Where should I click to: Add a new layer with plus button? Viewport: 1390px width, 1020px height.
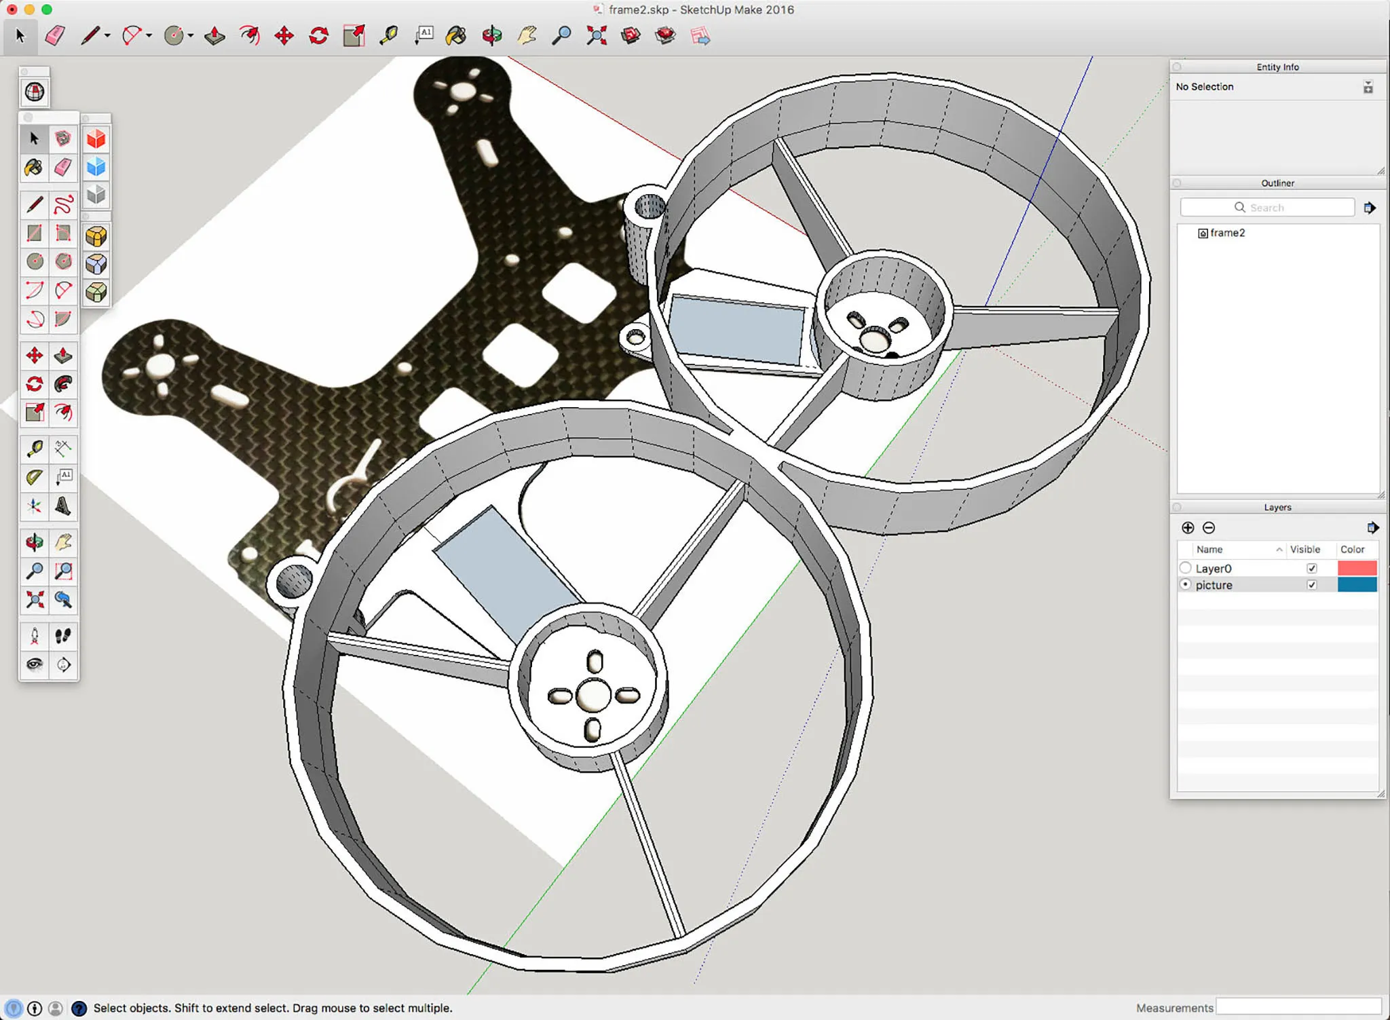(1188, 527)
